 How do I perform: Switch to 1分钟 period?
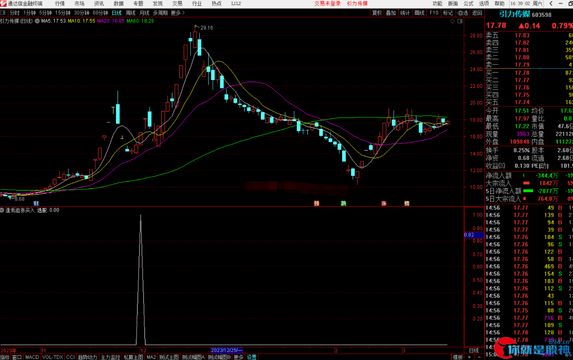click(30, 13)
